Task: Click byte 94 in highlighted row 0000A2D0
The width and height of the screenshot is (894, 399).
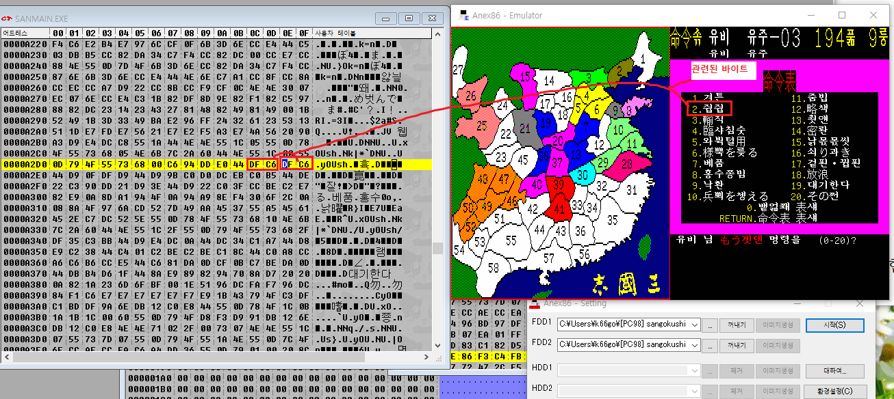Action: tap(189, 163)
